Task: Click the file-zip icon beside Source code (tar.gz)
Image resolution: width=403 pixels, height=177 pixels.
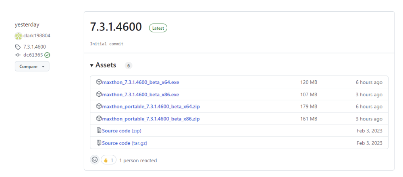Action: [x=99, y=143]
